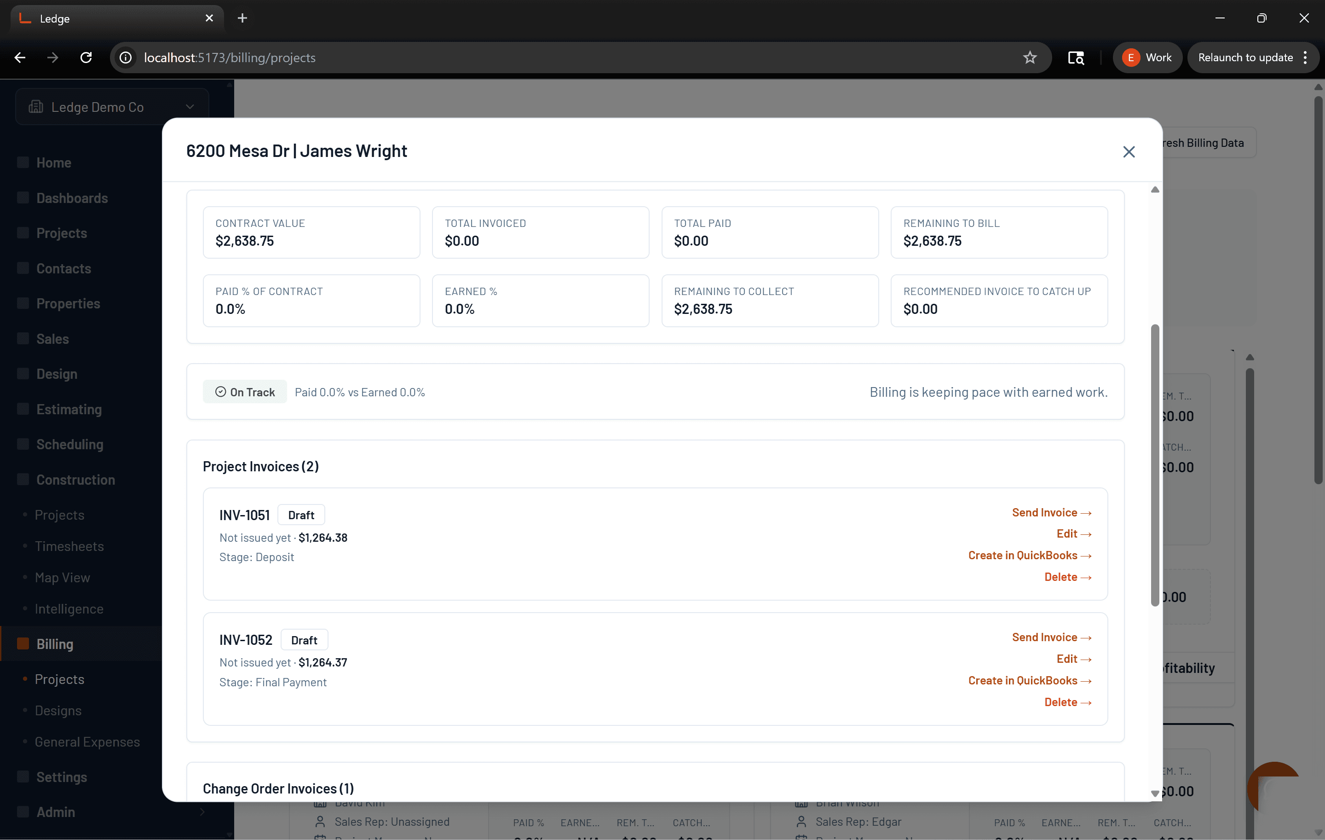Create INV-1051 in QuickBooks

[1030, 555]
